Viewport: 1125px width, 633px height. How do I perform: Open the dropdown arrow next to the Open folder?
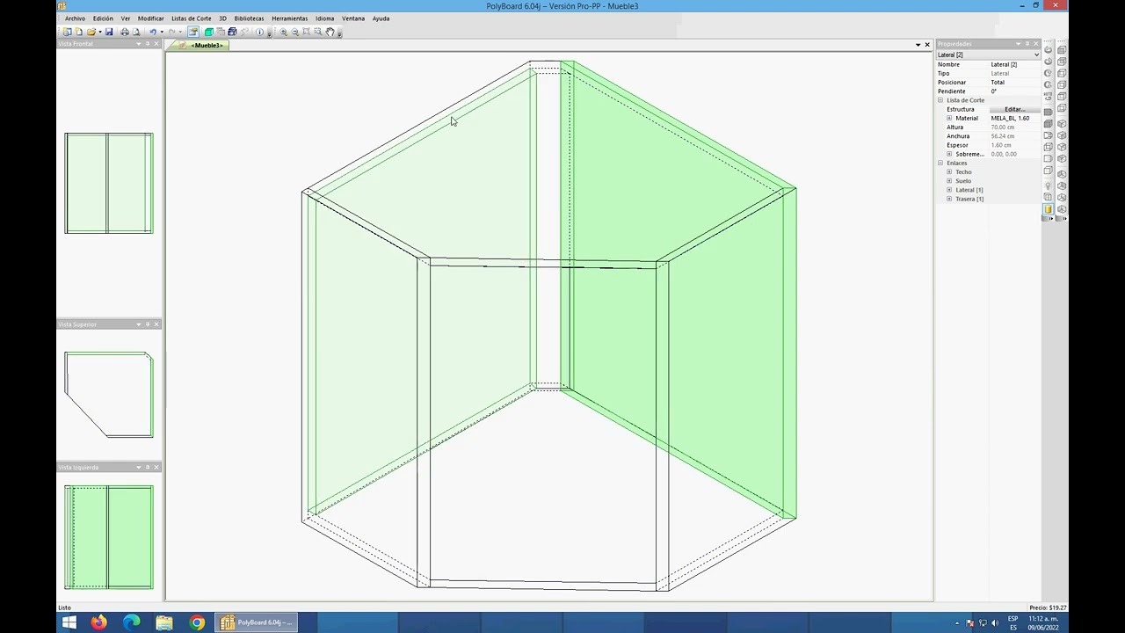(x=100, y=32)
